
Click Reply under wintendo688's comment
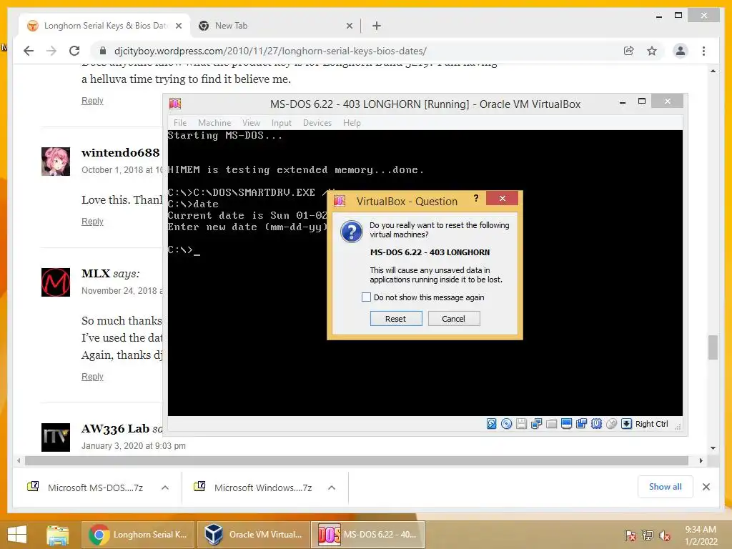tap(92, 222)
